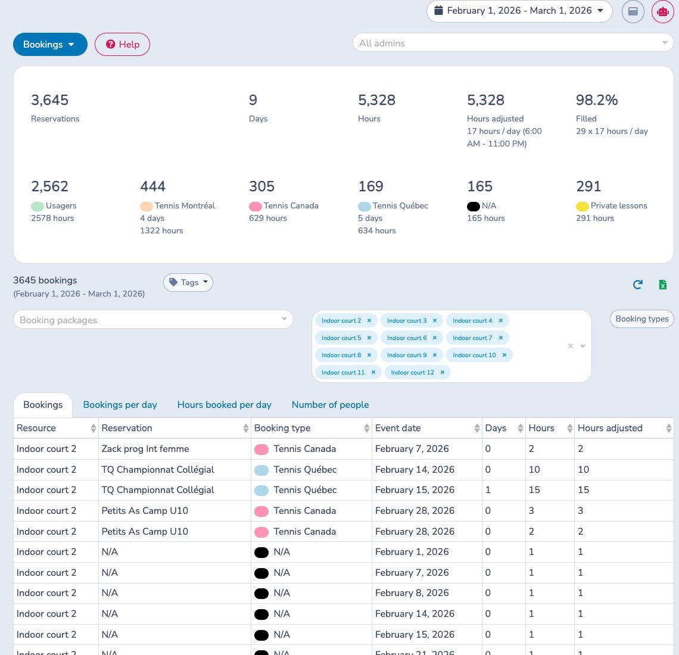
Task: Click TQ Championnat Collégial on February 14
Action: point(158,470)
